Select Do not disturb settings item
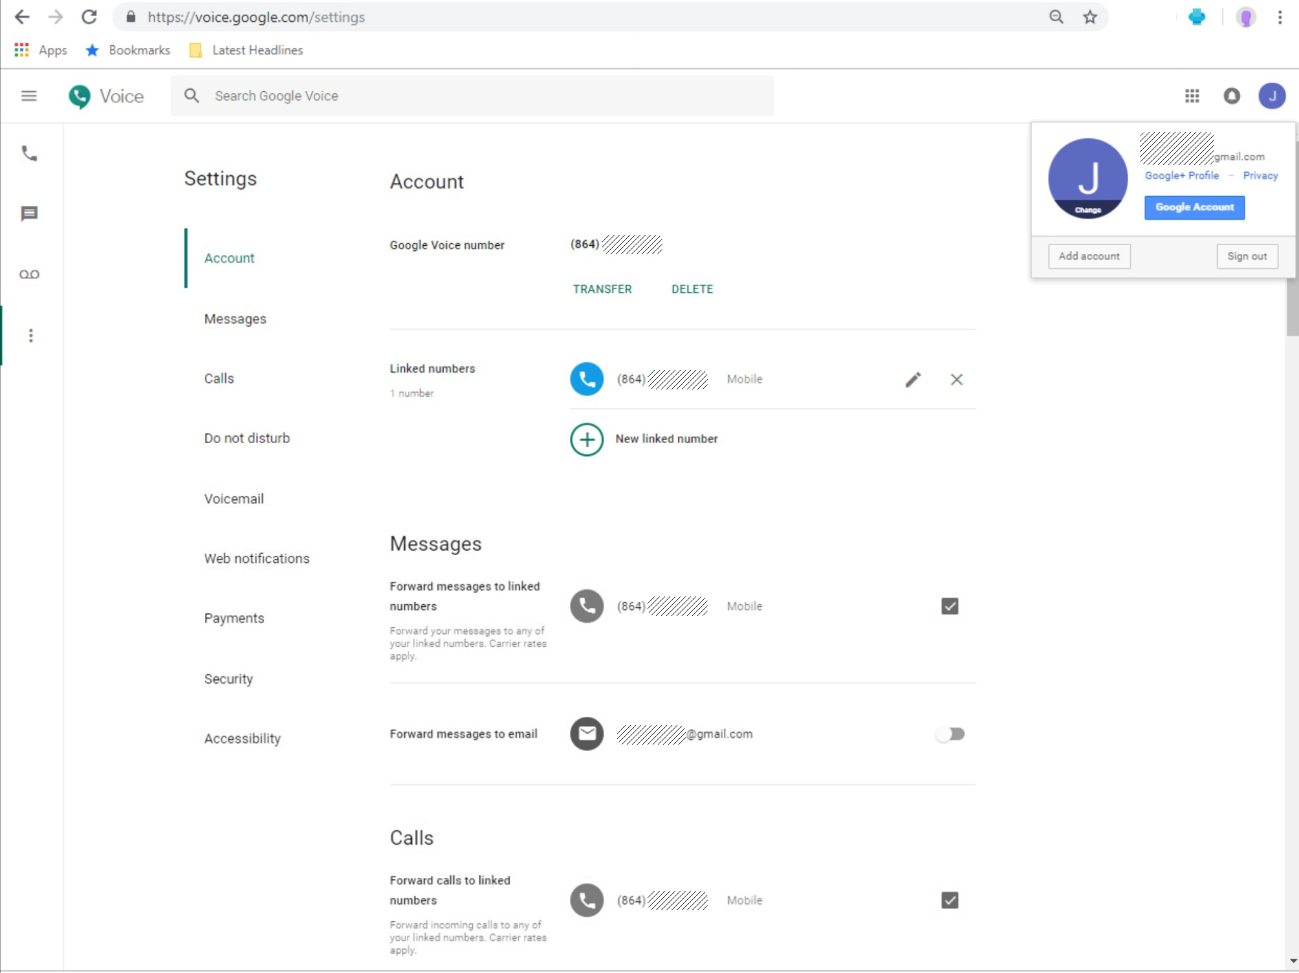Screen dimensions: 1299x973 (246, 438)
